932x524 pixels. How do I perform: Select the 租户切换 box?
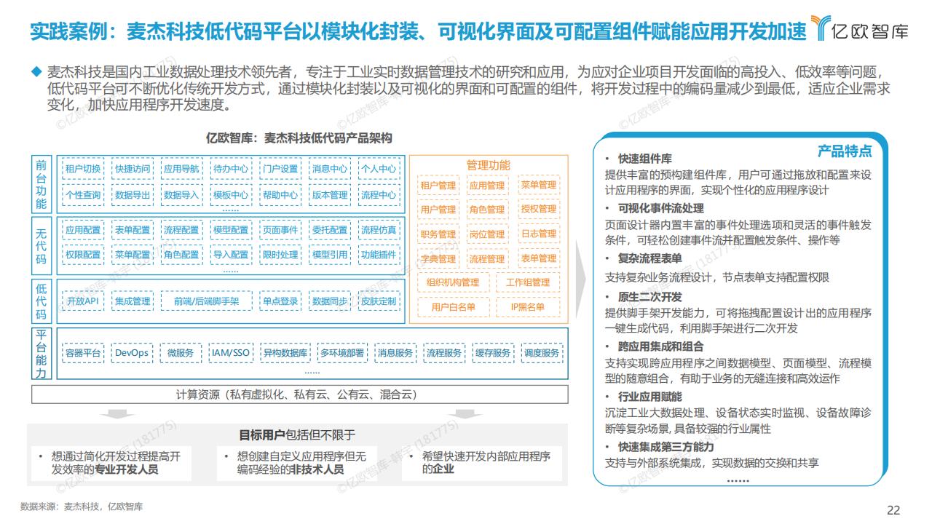click(83, 169)
